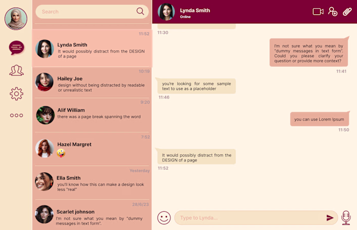Click Alif William's avatar
Image resolution: width=357 pixels, height=230 pixels.
pos(45,115)
